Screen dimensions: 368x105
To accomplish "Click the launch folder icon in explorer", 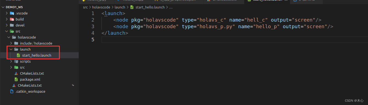I will coord(16,49).
